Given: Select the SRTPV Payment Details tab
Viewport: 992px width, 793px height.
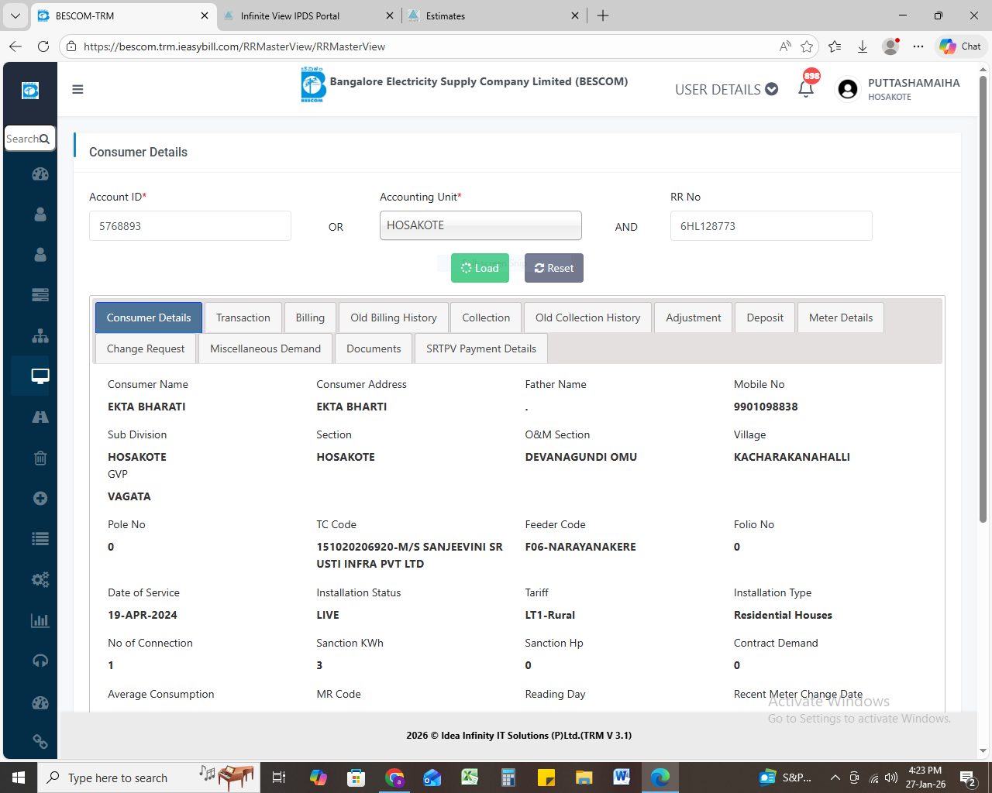Looking at the screenshot, I should 480,348.
